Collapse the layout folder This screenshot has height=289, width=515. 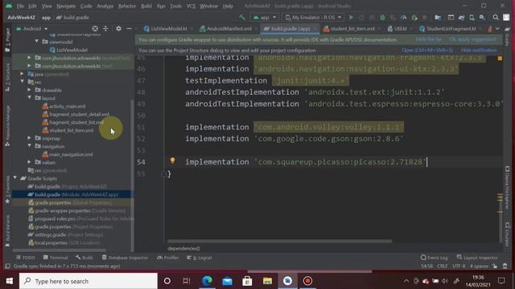click(30, 98)
